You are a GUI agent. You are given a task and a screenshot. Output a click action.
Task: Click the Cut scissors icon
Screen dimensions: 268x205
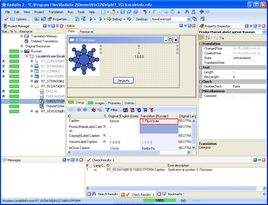[x=179, y=12]
